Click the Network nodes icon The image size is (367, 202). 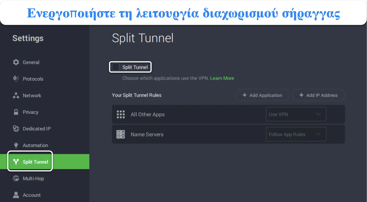16,95
